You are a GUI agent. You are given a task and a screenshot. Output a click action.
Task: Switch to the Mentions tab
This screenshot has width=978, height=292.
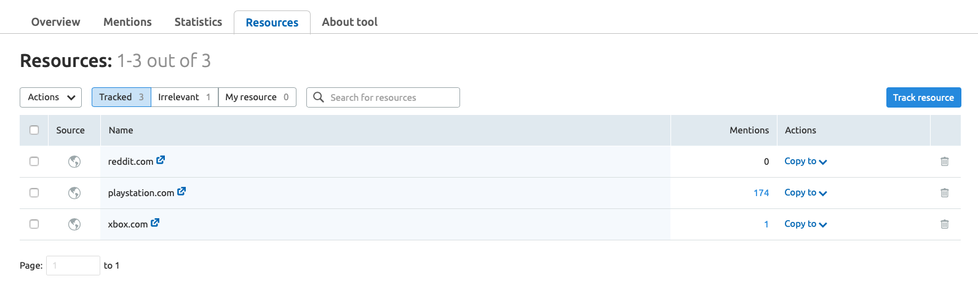(x=127, y=22)
